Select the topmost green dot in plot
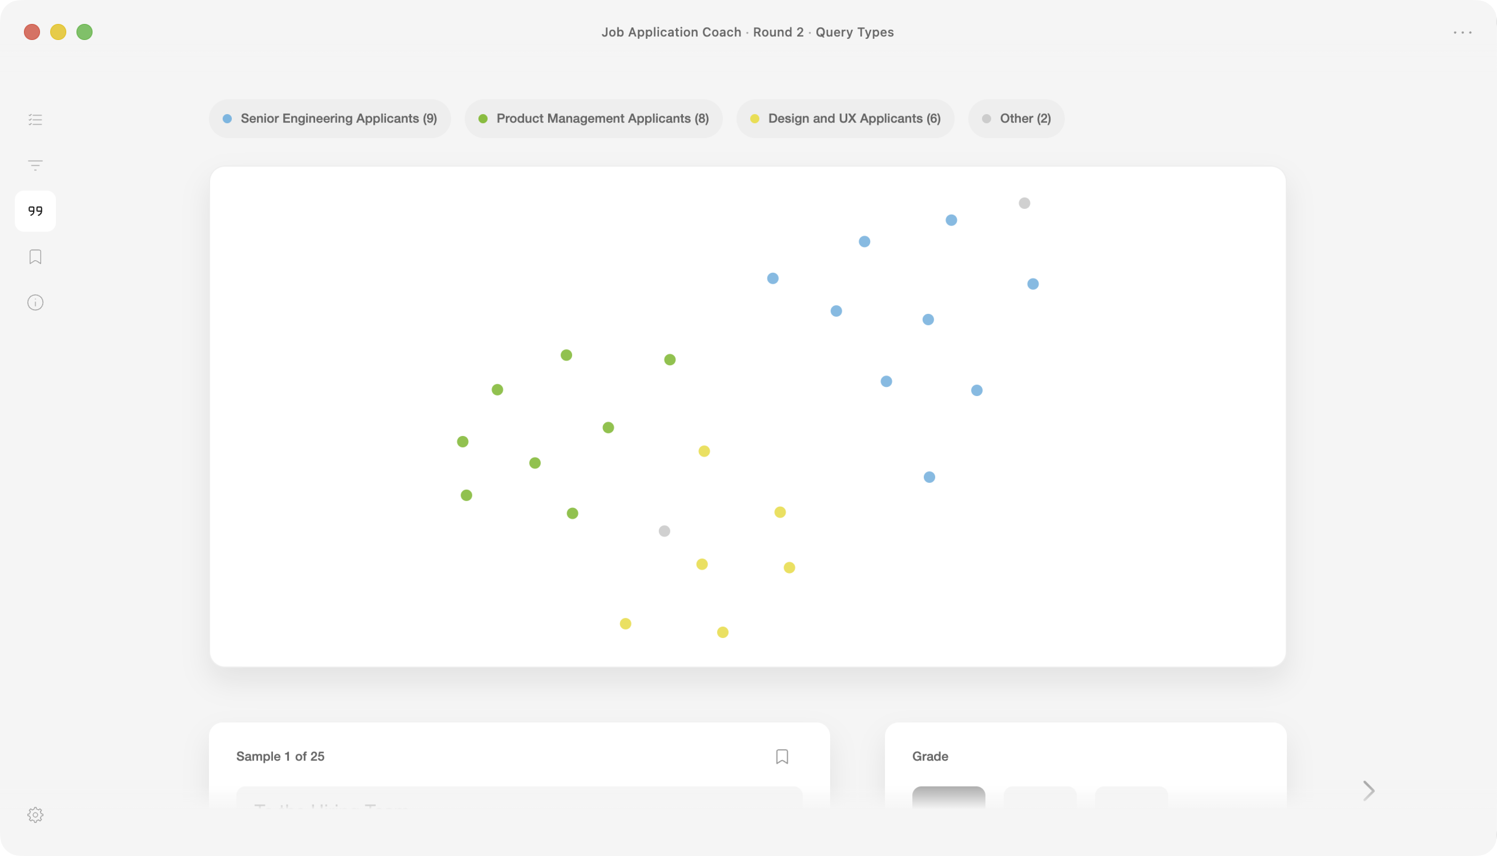Image resolution: width=1497 pixels, height=856 pixels. (566, 356)
